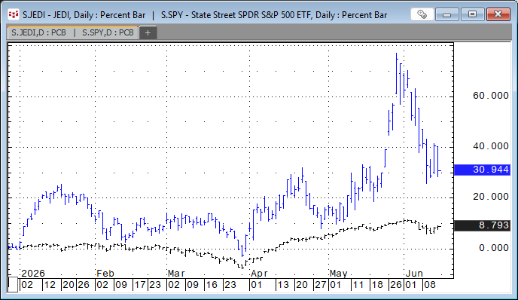Click the May month label
The height and width of the screenshot is (300, 518).
338,274
